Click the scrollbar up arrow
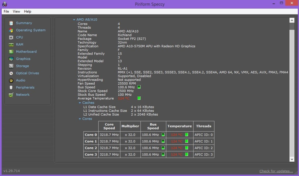This screenshot has width=299, height=176. 292,20
